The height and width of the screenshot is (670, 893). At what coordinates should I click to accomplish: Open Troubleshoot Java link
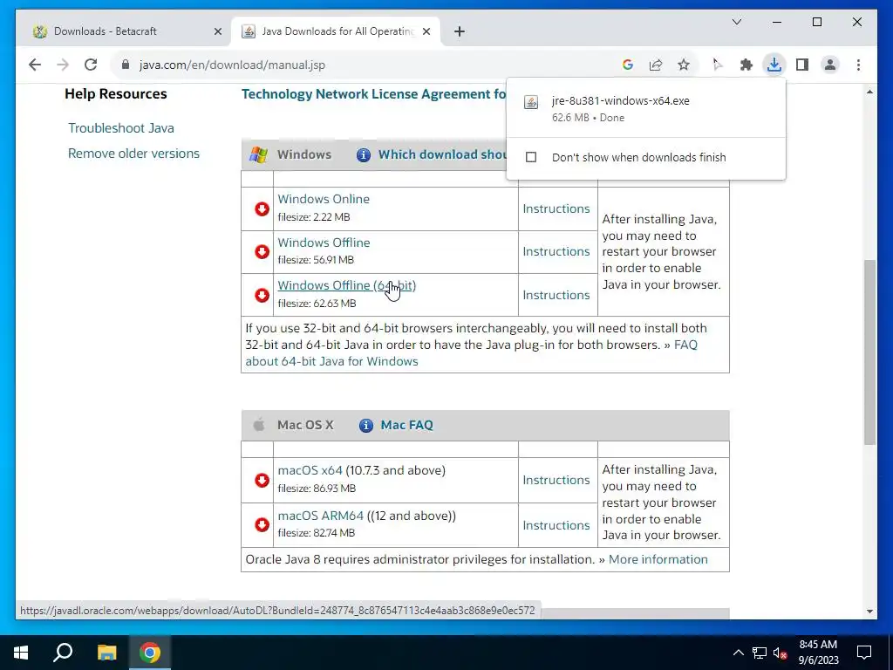[x=121, y=128]
